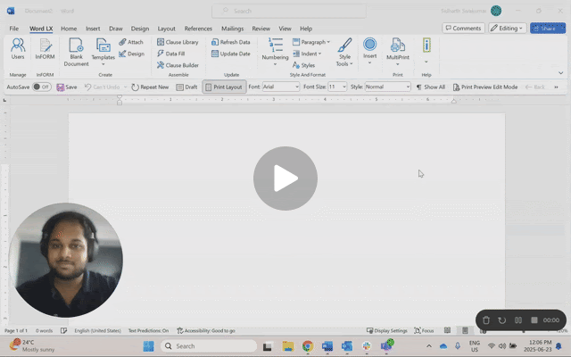Toggle the AutoSave switch

(x=42, y=87)
